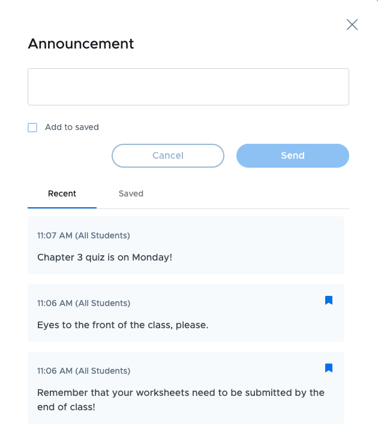Send the announcement
This screenshot has width=378, height=442.
pos(293,156)
